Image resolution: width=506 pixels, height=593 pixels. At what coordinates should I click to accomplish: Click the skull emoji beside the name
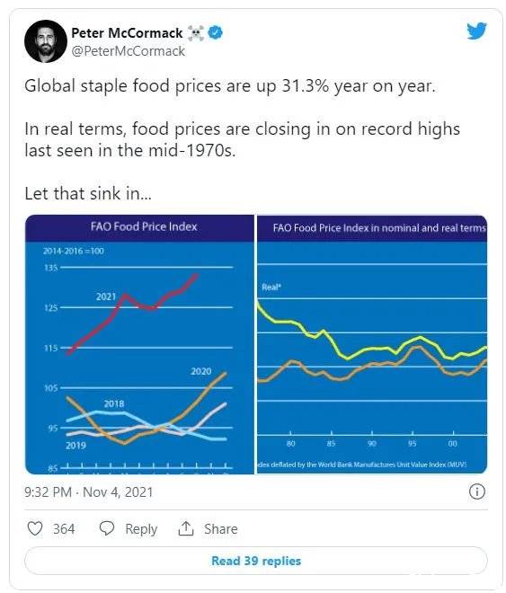pyautogui.click(x=196, y=33)
